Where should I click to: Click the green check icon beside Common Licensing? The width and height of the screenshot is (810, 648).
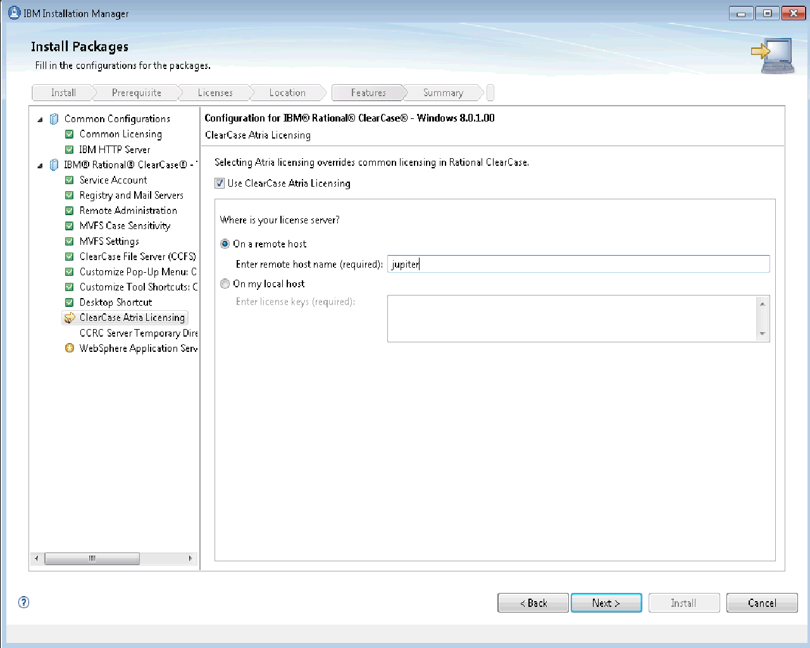point(70,134)
